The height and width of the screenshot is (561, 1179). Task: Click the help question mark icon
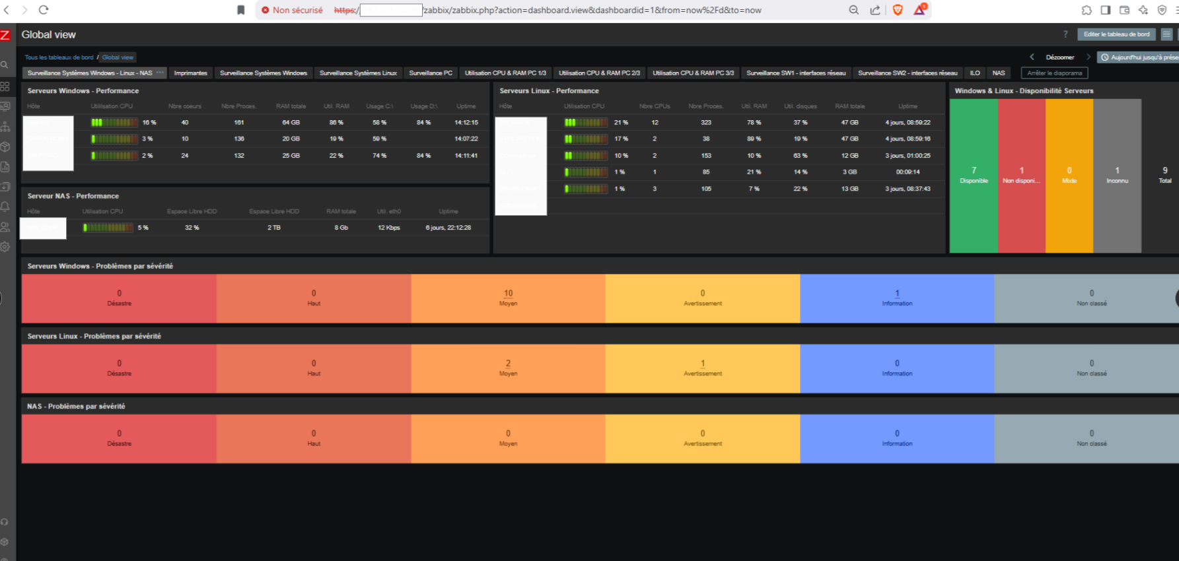click(1065, 34)
